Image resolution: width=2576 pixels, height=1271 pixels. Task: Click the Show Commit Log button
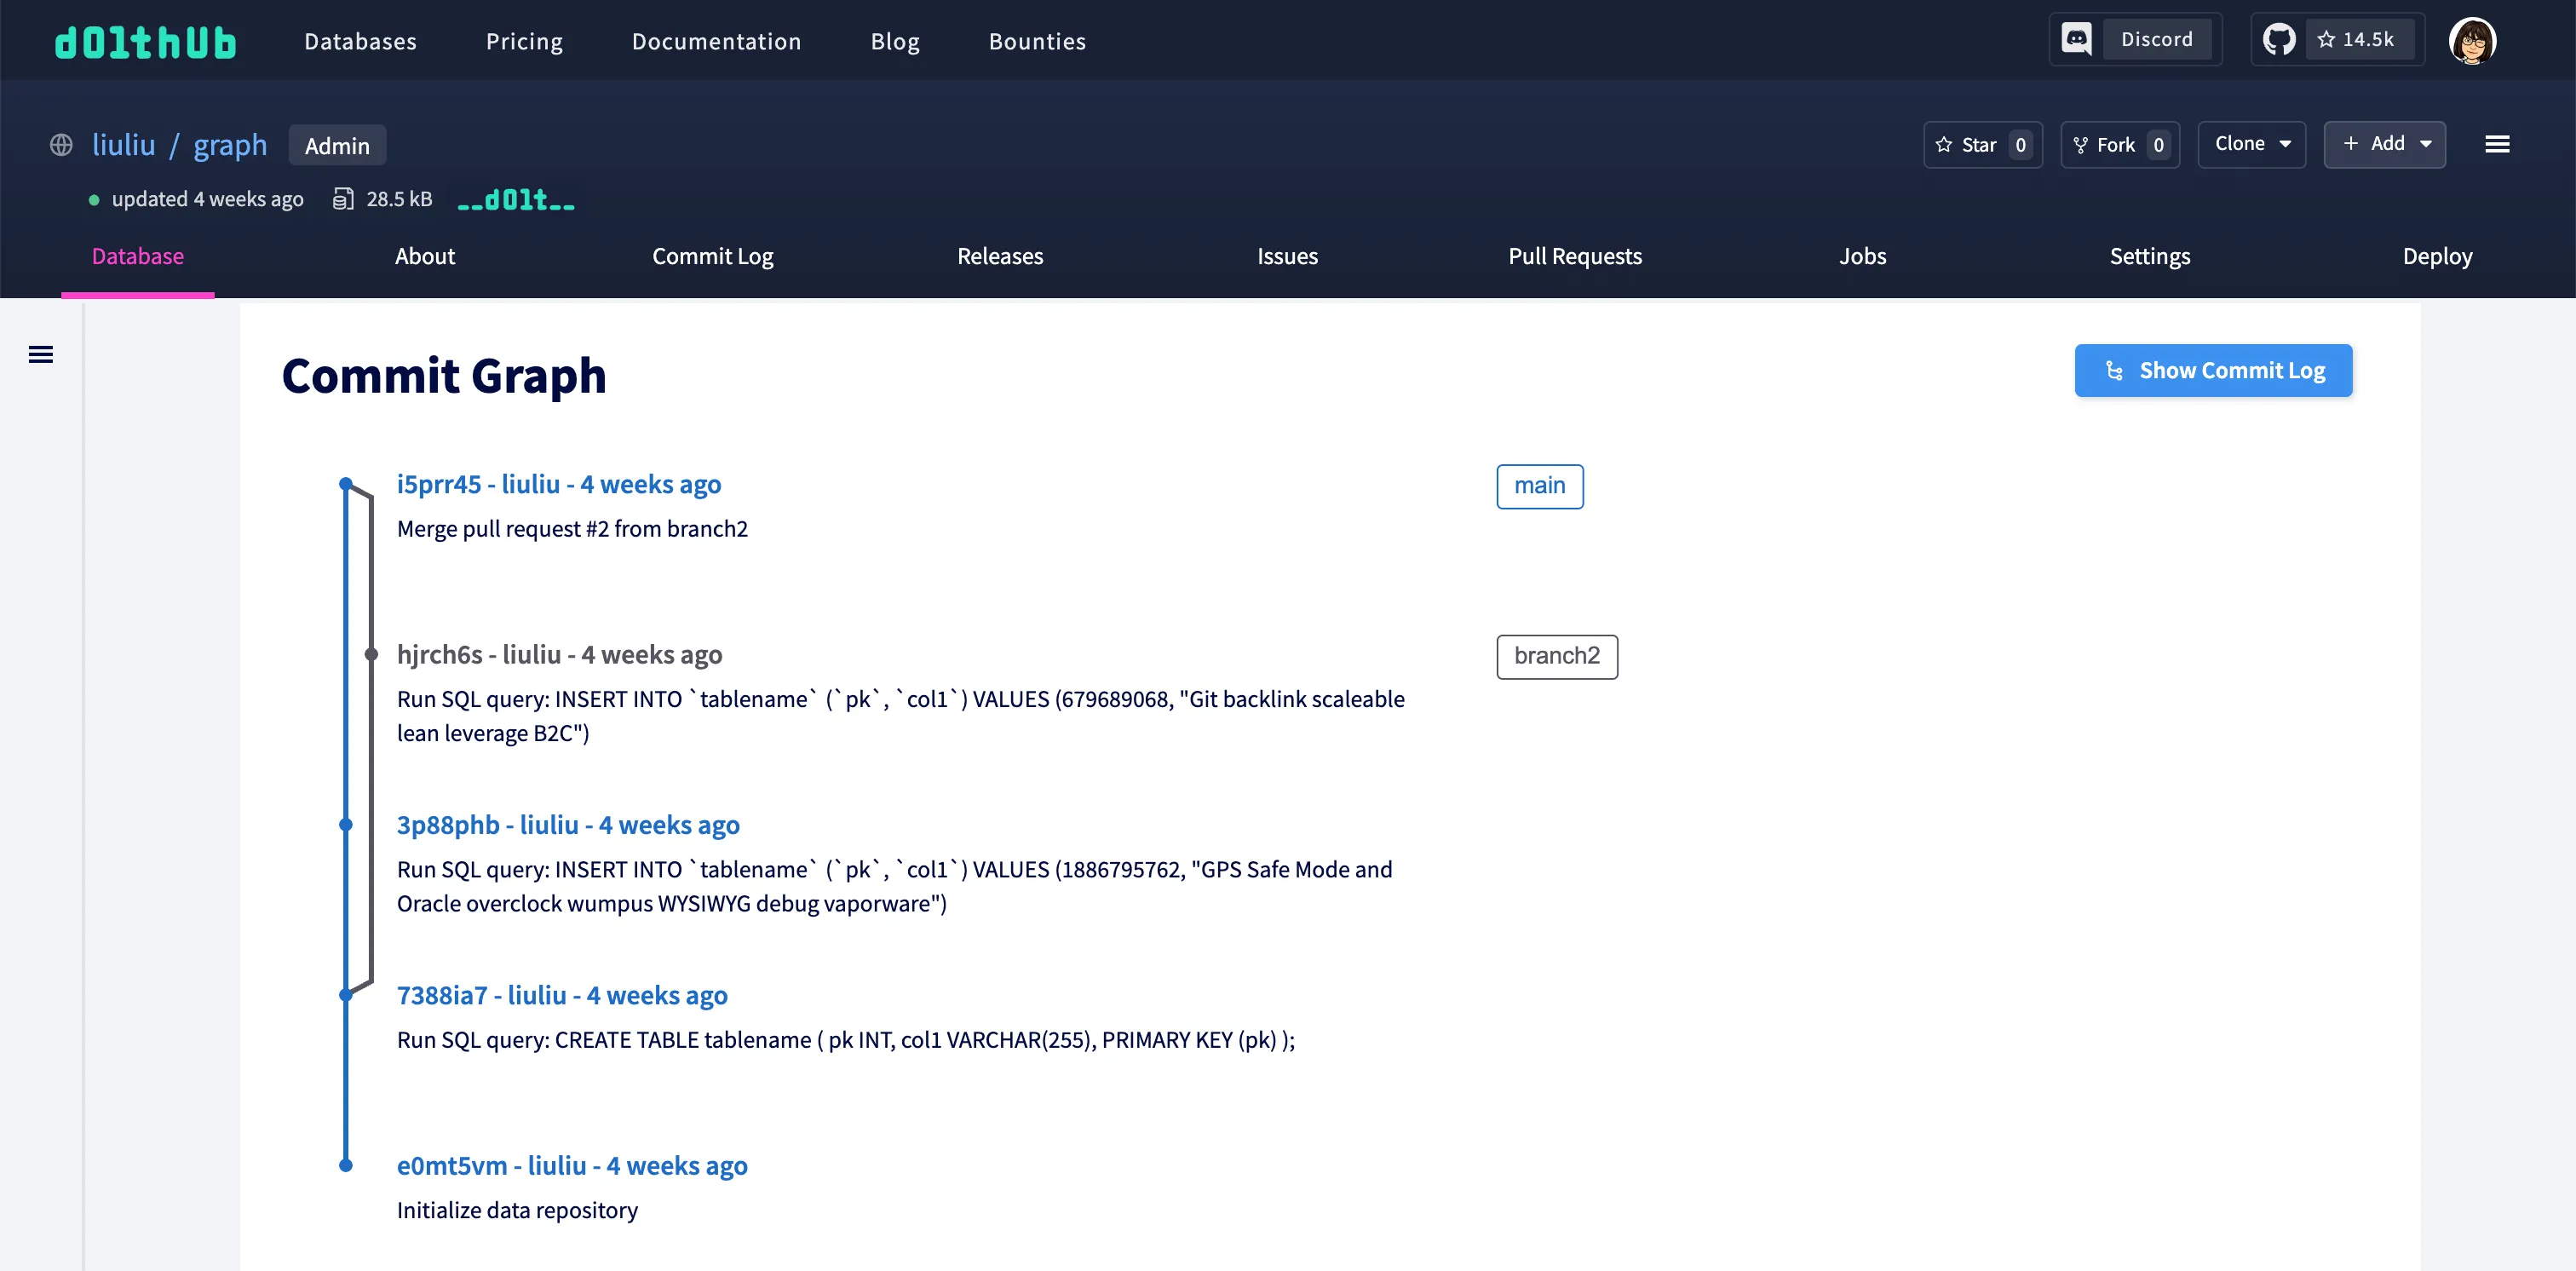[2212, 371]
